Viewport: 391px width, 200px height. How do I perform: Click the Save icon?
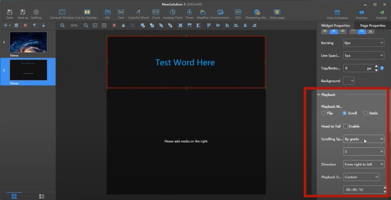tap(10, 14)
